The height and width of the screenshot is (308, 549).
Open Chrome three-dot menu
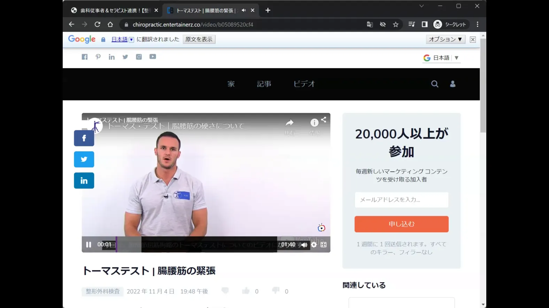pyautogui.click(x=478, y=24)
